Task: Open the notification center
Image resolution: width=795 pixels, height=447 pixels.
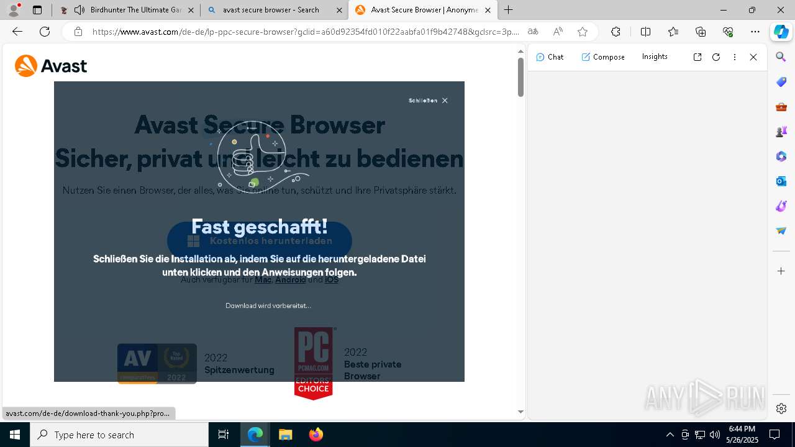Action: [x=775, y=435]
